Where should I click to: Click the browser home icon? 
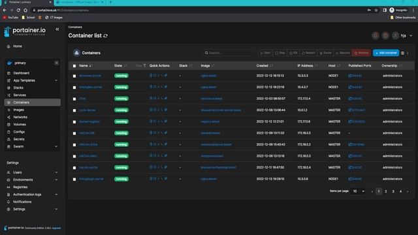pos(25,10)
